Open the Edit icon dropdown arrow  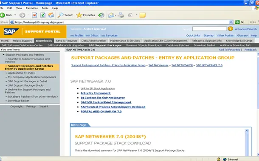(136, 15)
